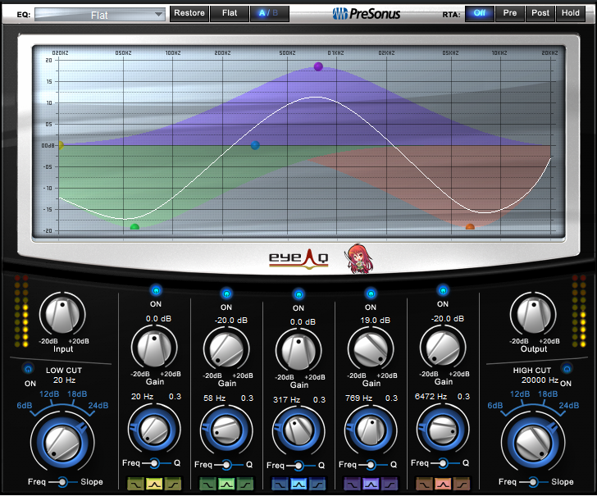Flip Freq/Q switch on the 769 Hz band

pos(373,465)
